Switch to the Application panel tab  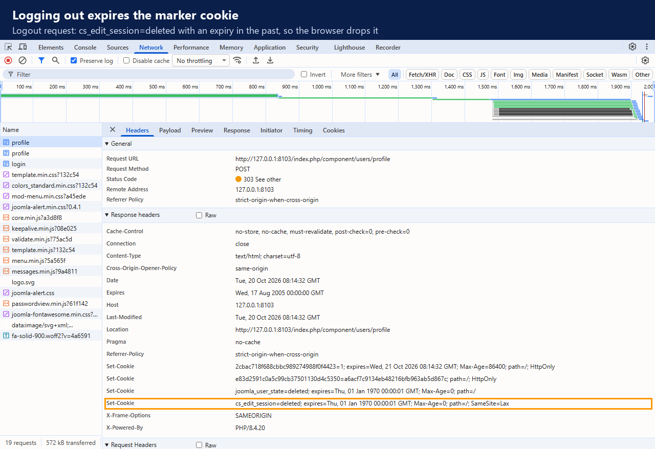tap(270, 47)
